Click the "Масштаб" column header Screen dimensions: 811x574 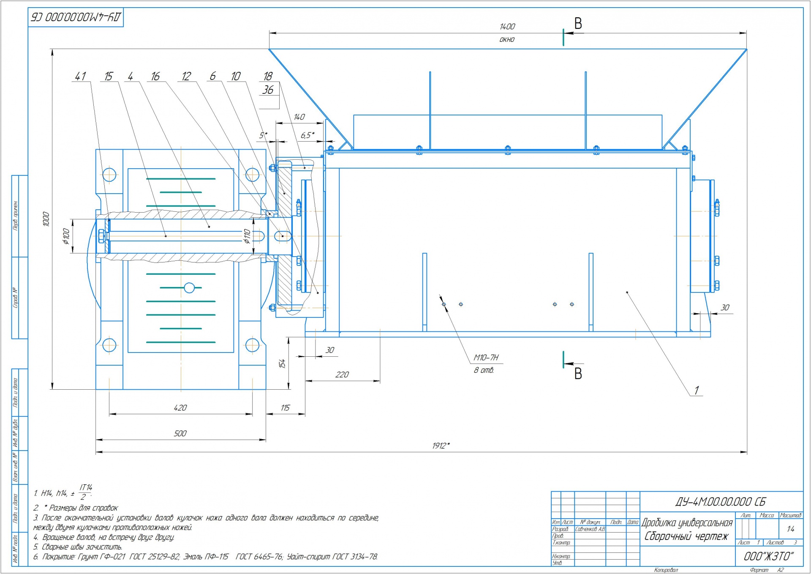click(791, 515)
